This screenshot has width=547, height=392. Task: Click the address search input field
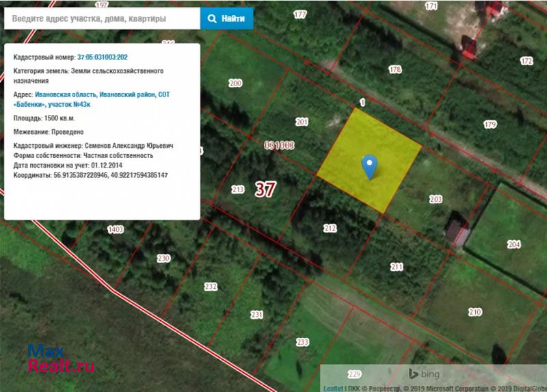(102, 18)
